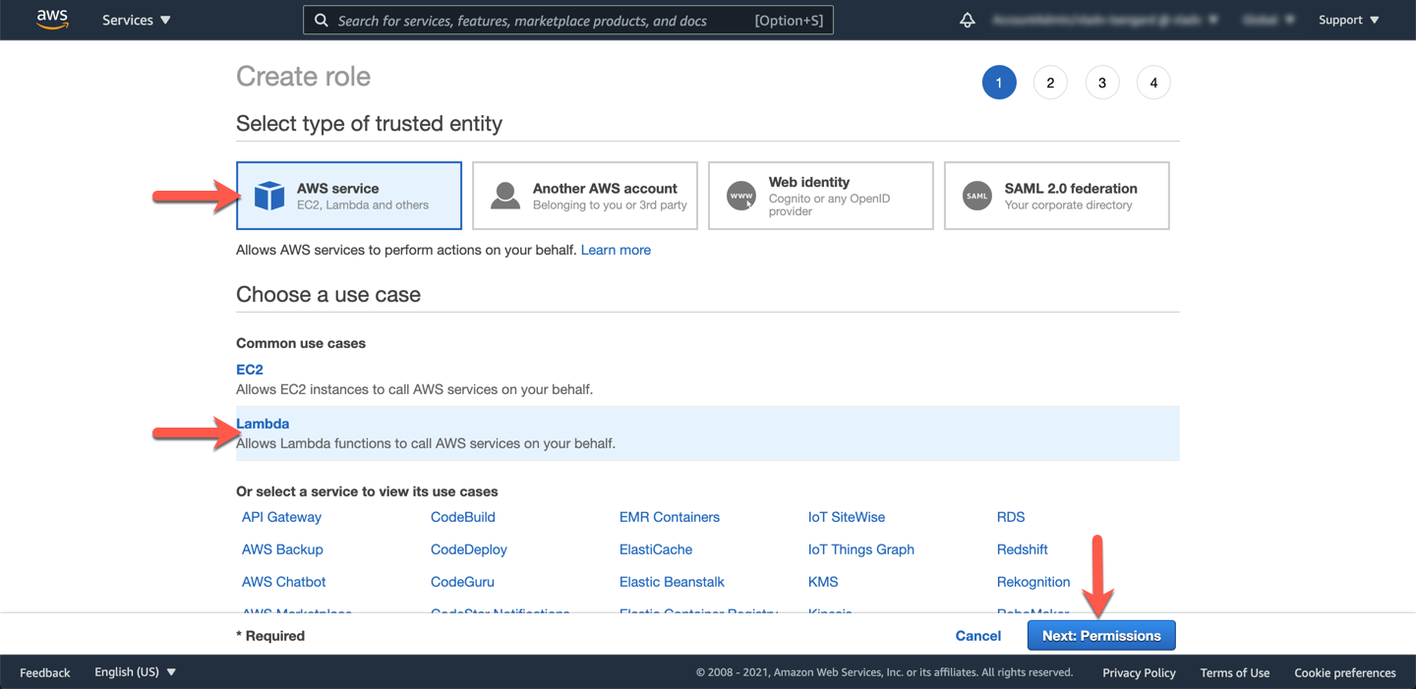Open the Learn more link

pyautogui.click(x=616, y=250)
